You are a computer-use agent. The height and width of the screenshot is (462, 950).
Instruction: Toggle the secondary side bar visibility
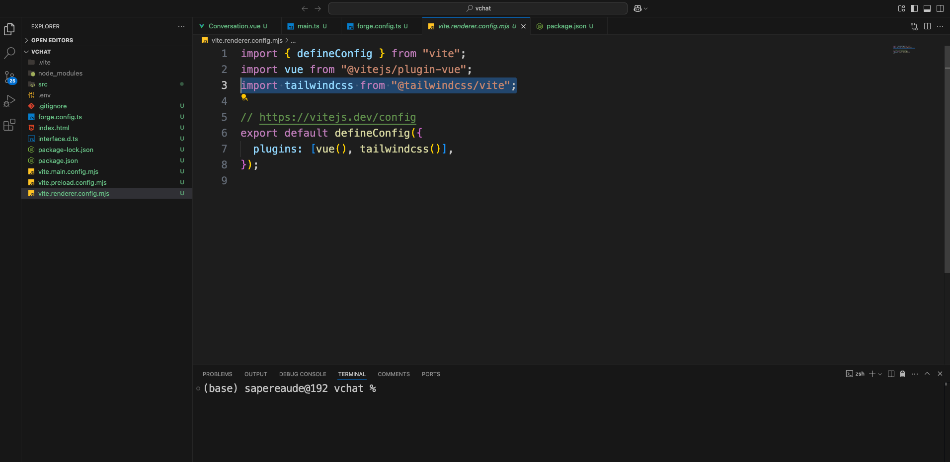pyautogui.click(x=940, y=8)
